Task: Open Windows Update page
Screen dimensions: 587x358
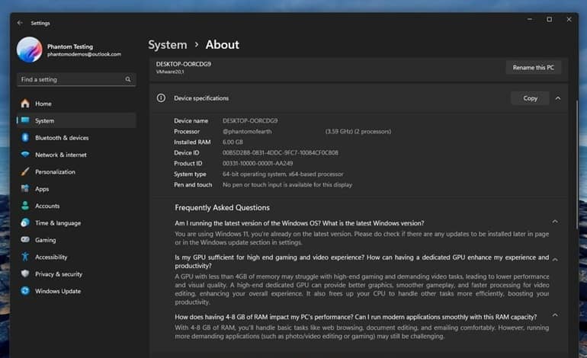Action: [x=76, y=291]
